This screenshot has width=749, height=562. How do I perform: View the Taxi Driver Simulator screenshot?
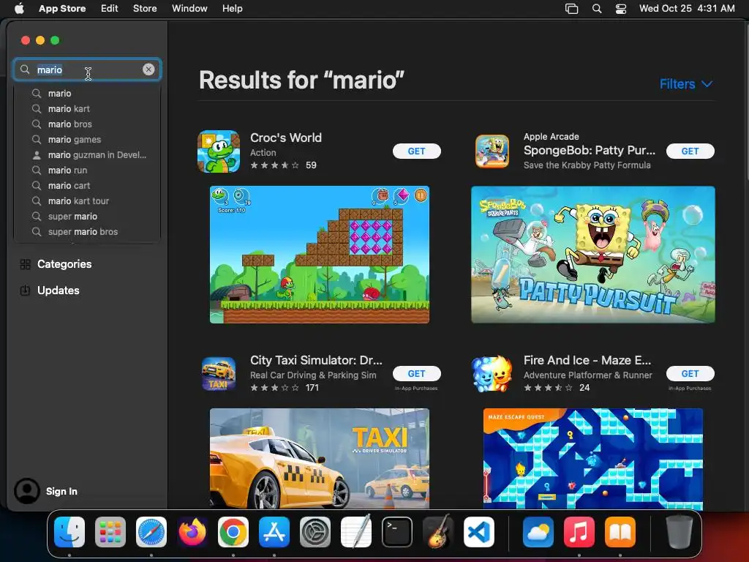pyautogui.click(x=319, y=458)
